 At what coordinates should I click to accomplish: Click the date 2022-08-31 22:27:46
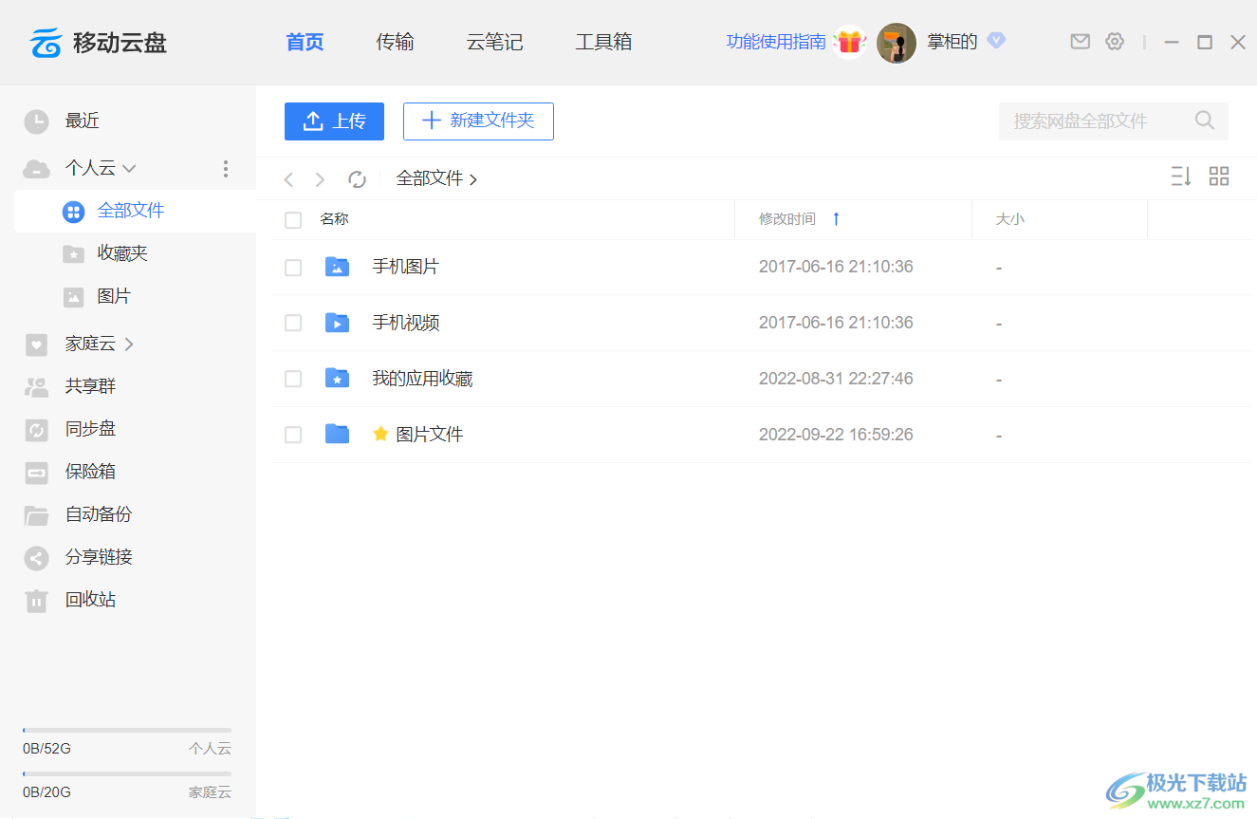coord(836,379)
